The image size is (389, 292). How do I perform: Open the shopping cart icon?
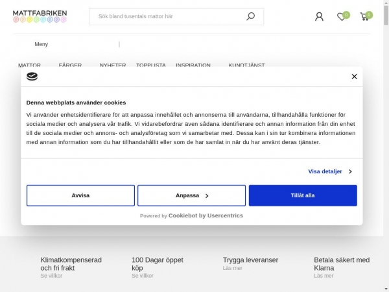tap(366, 16)
